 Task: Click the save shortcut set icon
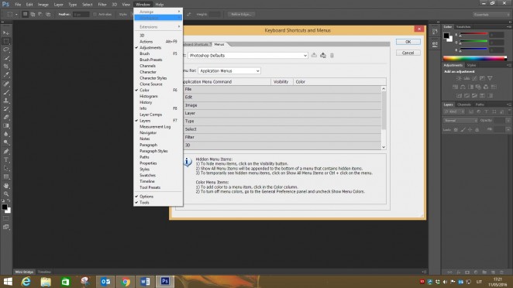tap(314, 55)
